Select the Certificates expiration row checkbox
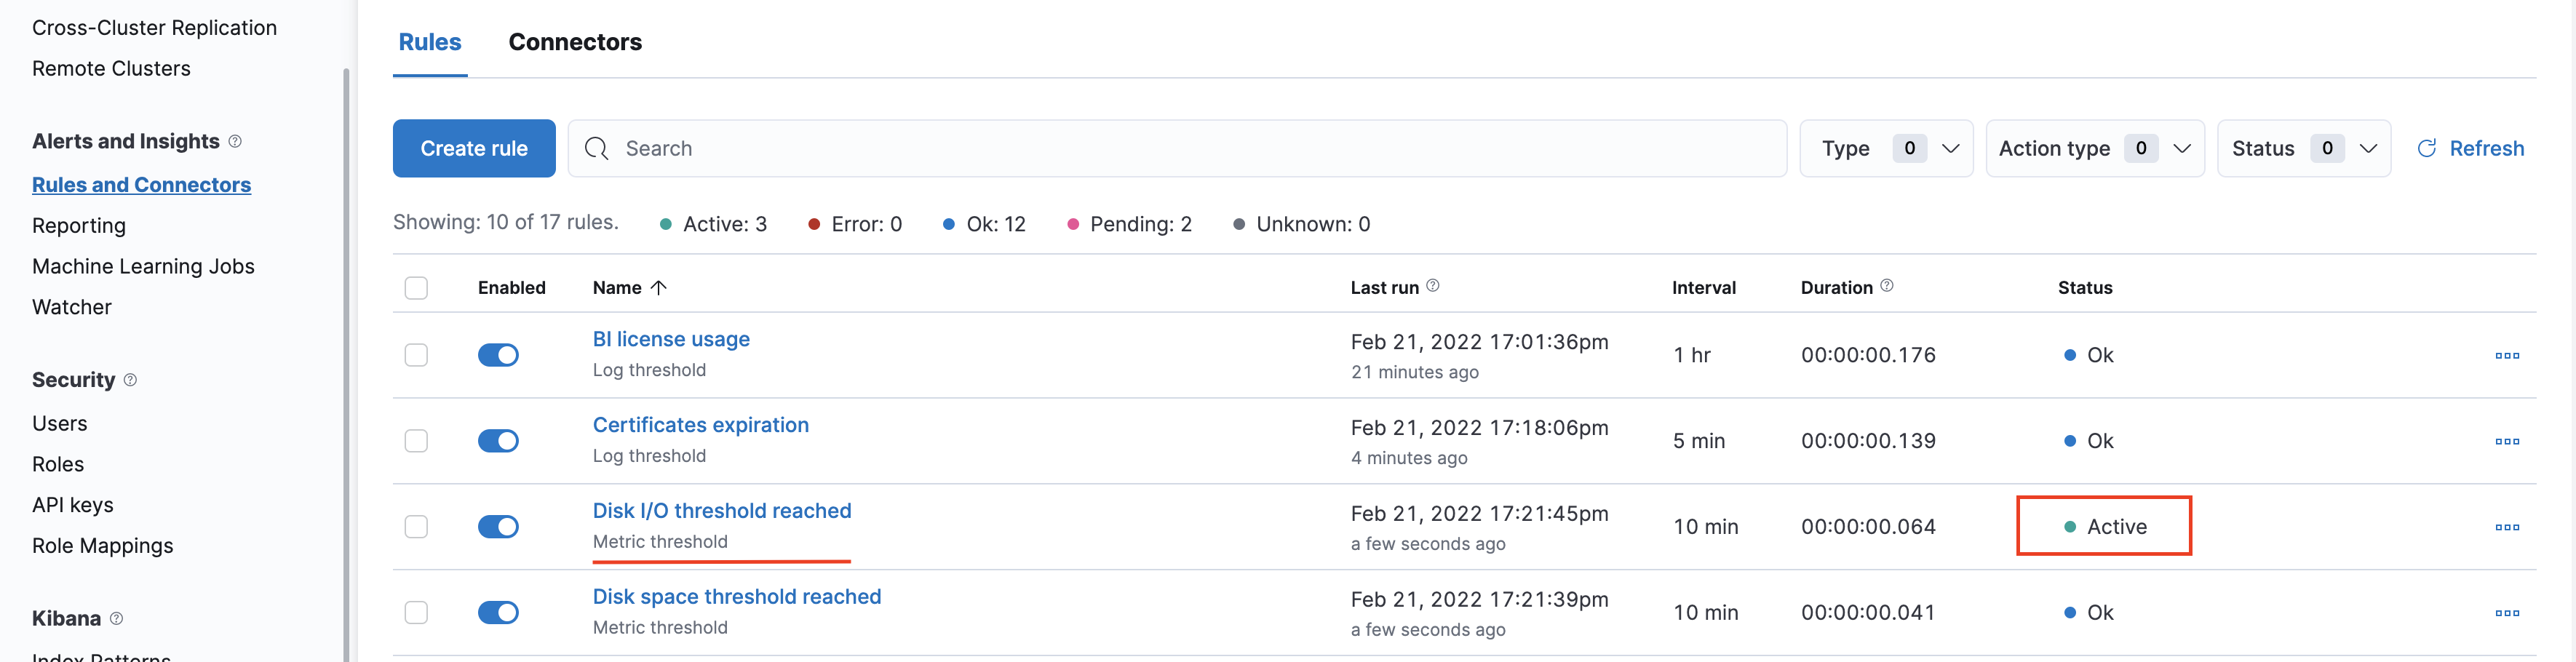The image size is (2576, 662). [x=416, y=441]
